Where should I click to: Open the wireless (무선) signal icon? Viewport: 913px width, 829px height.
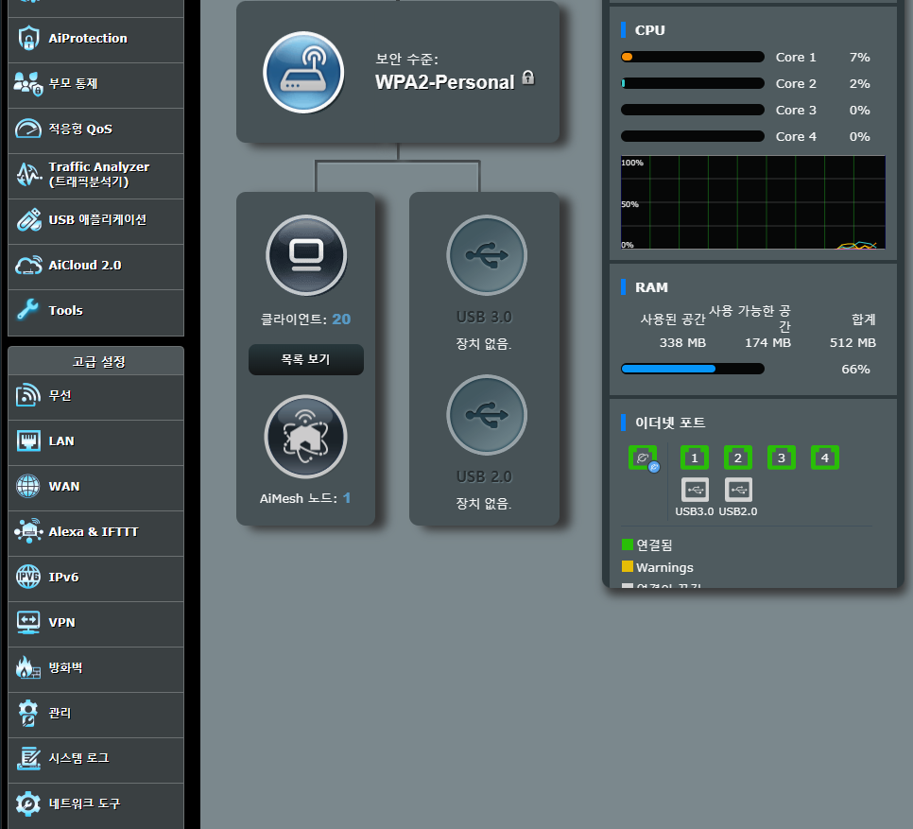(x=28, y=395)
